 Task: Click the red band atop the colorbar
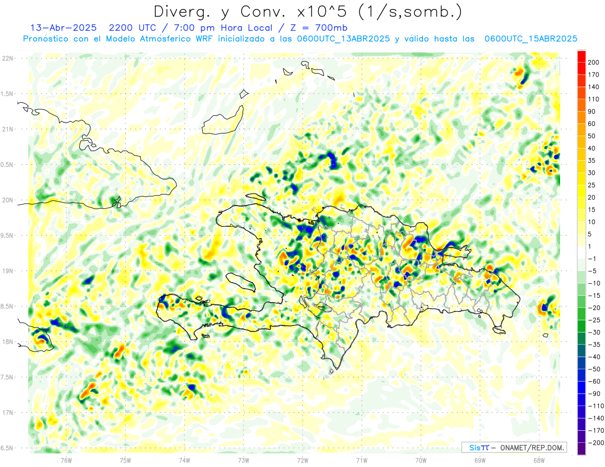(581, 56)
